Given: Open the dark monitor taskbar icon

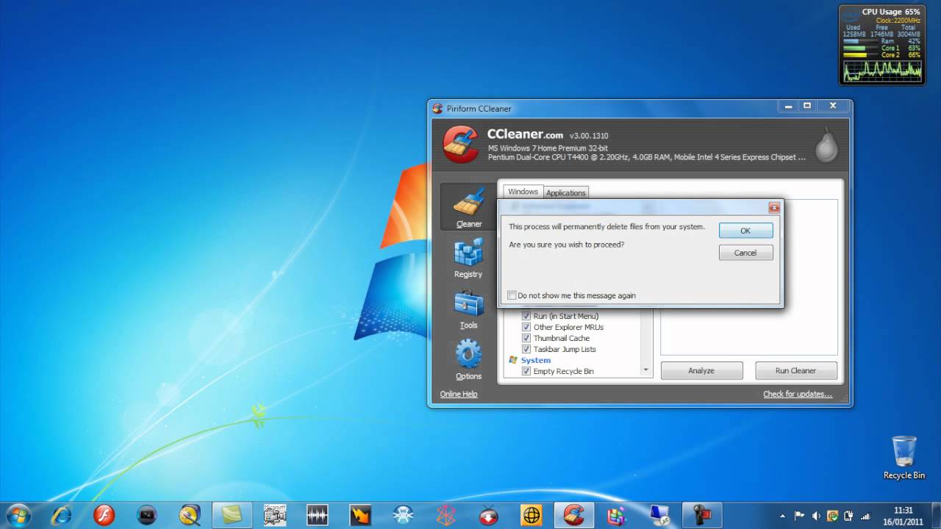Looking at the screenshot, I should [147, 515].
